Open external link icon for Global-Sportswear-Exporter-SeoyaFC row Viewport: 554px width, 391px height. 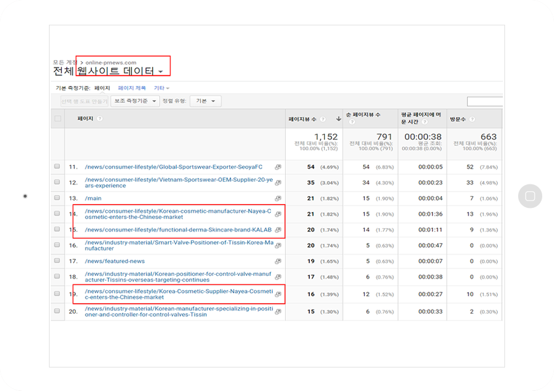[278, 167]
